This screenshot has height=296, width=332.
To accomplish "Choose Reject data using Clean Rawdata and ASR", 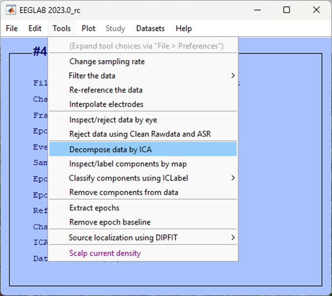I will tap(140, 134).
